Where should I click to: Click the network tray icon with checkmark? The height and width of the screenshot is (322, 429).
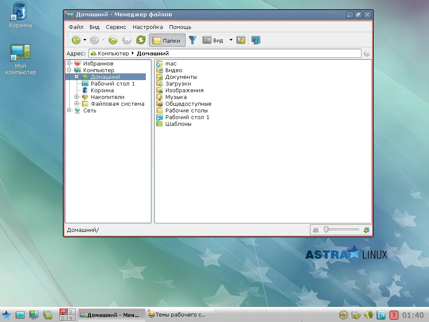pyautogui.click(x=356, y=315)
